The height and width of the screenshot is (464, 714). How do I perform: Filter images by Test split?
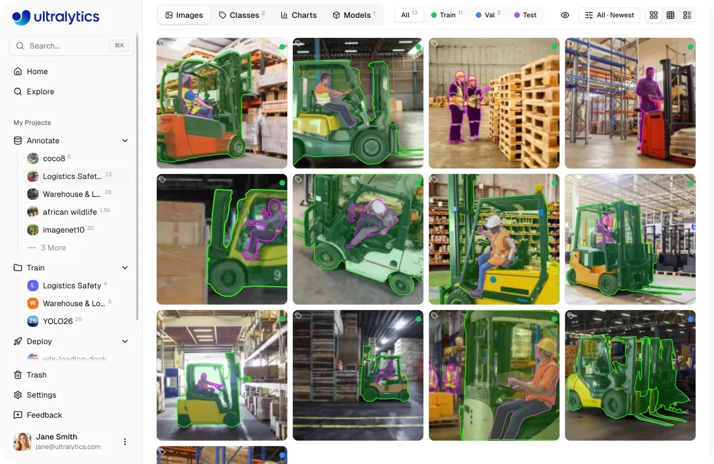(x=525, y=15)
